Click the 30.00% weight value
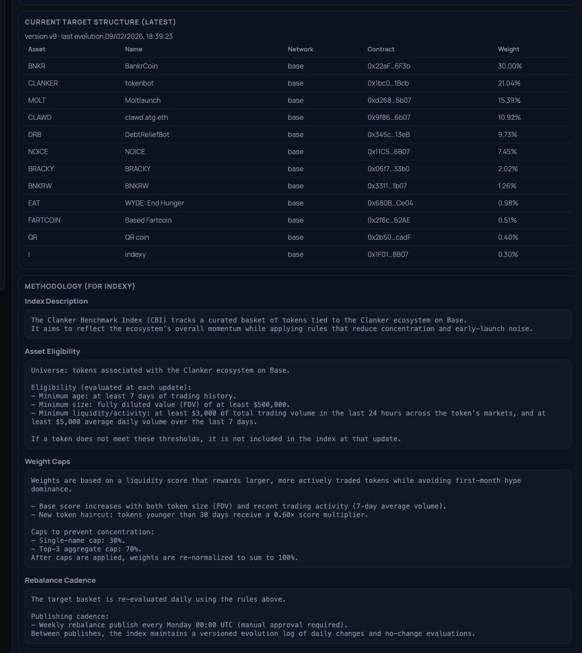The image size is (582, 653). (x=510, y=66)
